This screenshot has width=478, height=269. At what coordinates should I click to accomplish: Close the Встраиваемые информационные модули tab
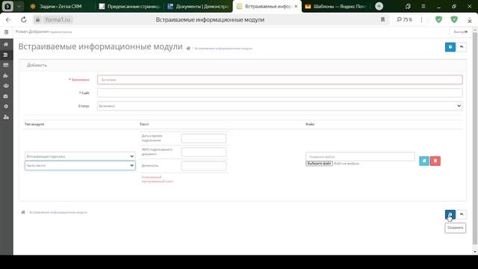[296, 6]
